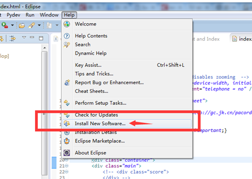Viewport: 252px width, 179px height.
Task: Expand the External Tools dropdown arrow
Action: pyautogui.click(x=12, y=25)
